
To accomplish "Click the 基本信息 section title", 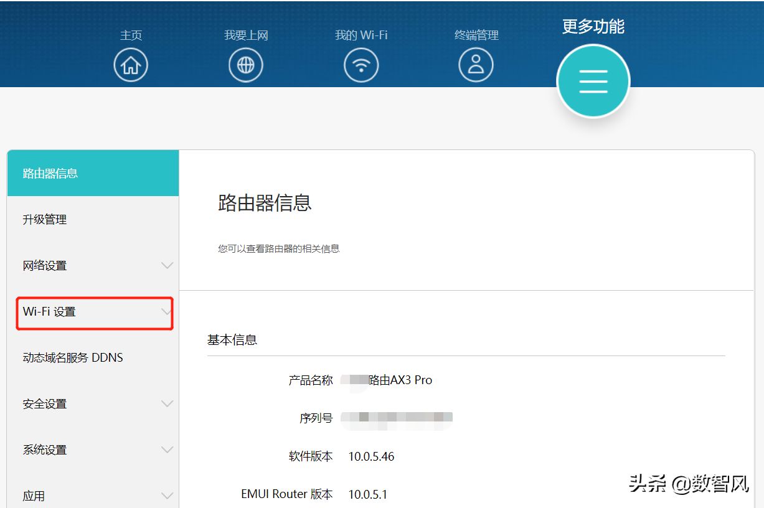I will (x=232, y=340).
